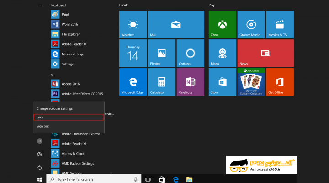Click the Play group heading
329x183 pixels.
tap(212, 5)
